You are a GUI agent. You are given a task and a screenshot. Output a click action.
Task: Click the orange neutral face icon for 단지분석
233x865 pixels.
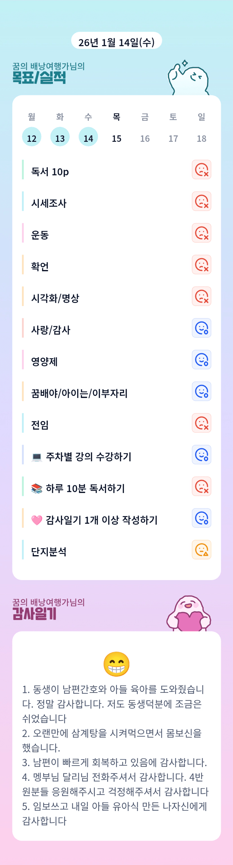[201, 549]
